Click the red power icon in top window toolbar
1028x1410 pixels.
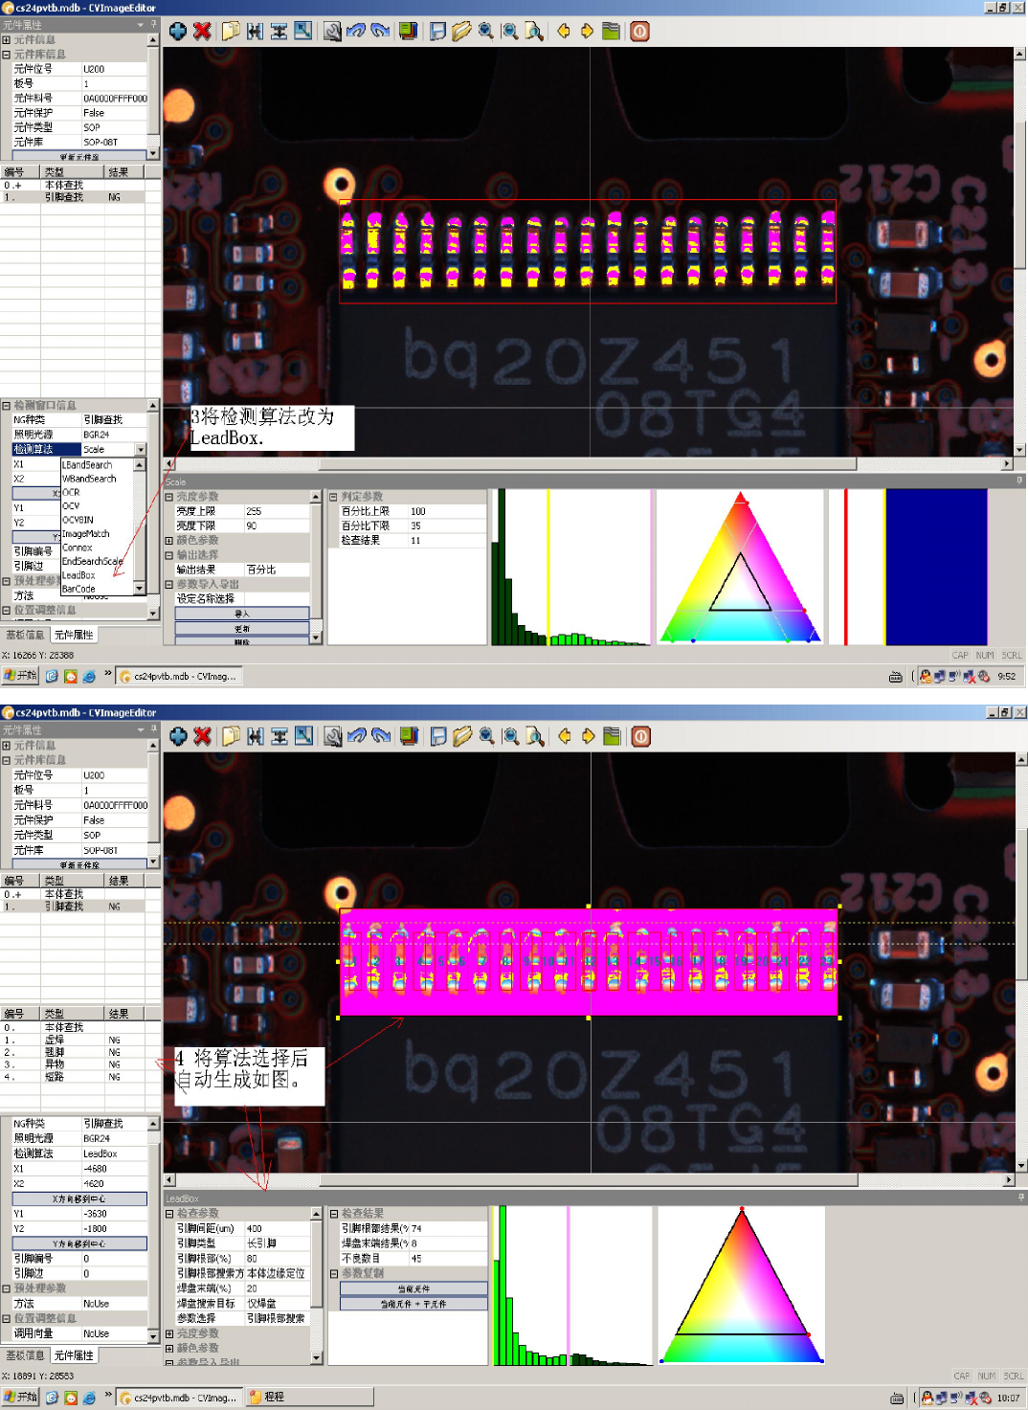coord(640,31)
